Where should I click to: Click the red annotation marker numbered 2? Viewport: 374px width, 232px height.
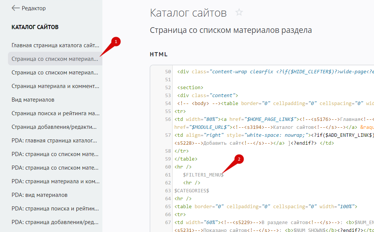click(238, 159)
